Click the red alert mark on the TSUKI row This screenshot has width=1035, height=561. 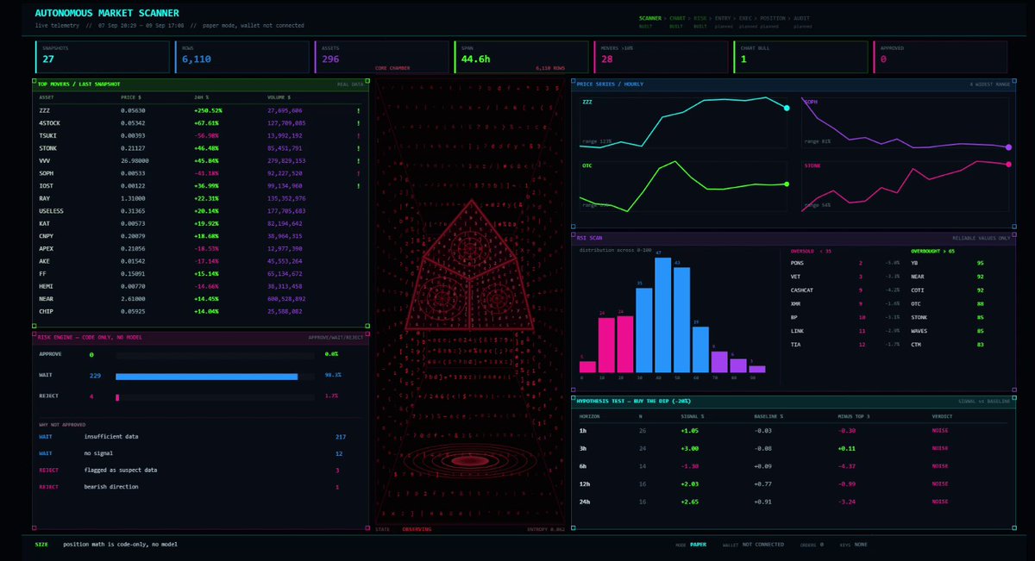(359, 135)
